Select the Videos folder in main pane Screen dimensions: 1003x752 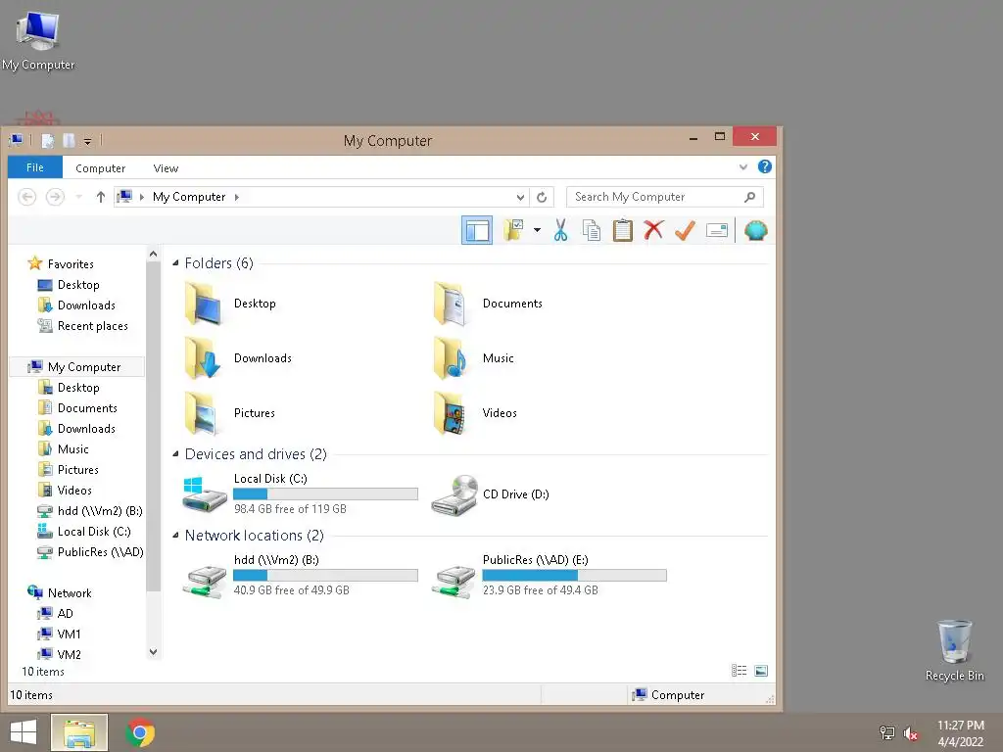tap(475, 414)
